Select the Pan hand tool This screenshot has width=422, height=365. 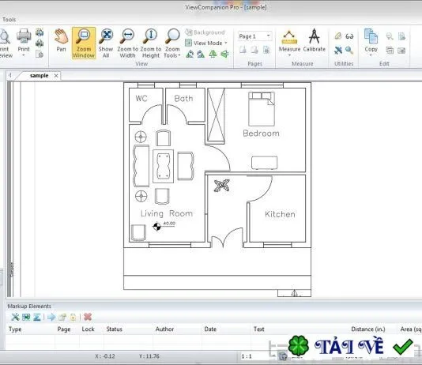pos(62,40)
